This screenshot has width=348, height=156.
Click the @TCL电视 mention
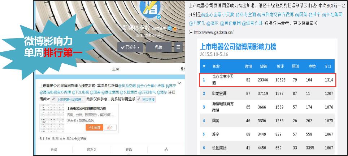point(81,92)
